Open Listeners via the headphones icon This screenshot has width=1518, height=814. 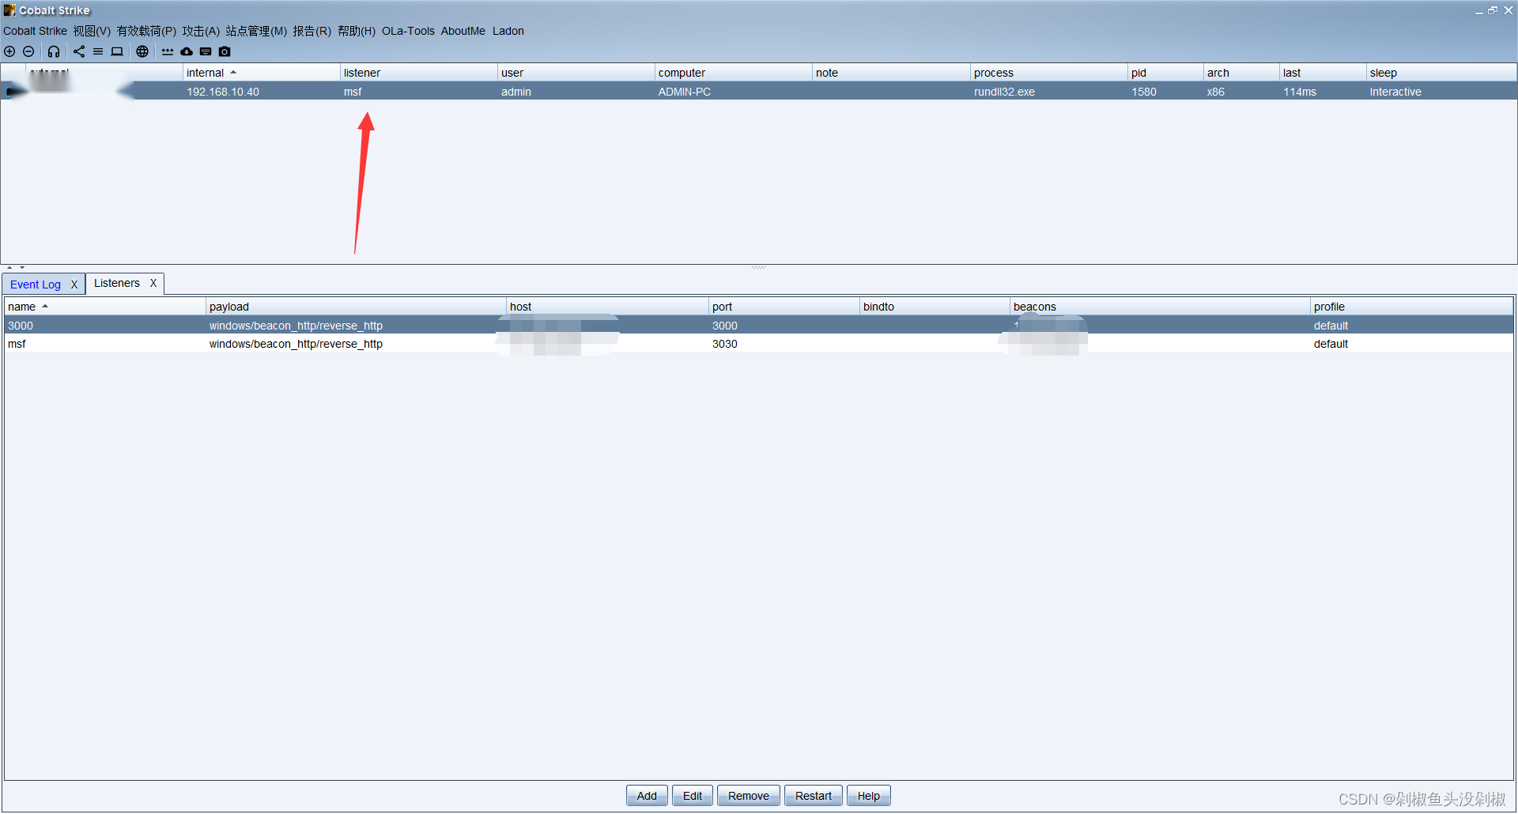coord(54,51)
